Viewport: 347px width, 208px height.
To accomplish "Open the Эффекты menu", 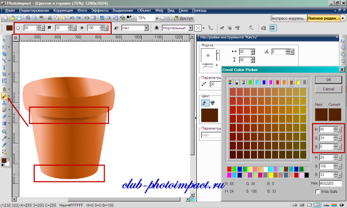I will pos(100,10).
